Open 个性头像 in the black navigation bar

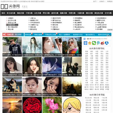29,13
